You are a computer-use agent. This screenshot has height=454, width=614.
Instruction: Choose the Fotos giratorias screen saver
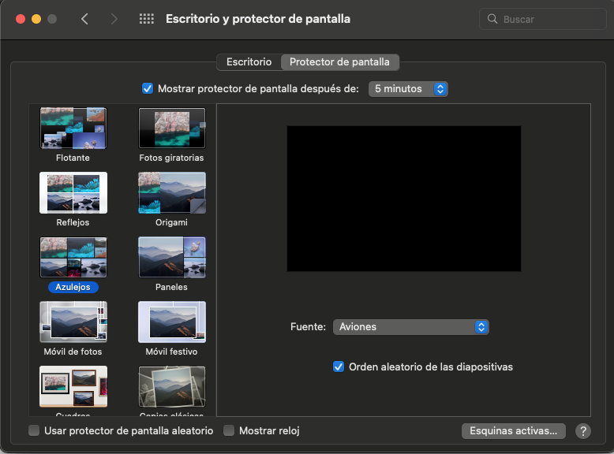[171, 128]
